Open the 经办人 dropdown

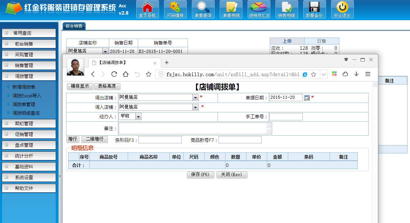(139, 117)
